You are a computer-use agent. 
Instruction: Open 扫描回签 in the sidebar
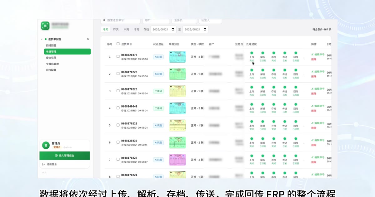(x=51, y=46)
